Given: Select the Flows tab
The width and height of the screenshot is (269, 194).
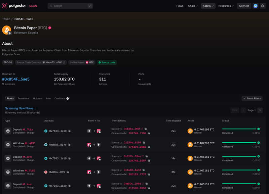Looking at the screenshot, I should pos(10,98).
